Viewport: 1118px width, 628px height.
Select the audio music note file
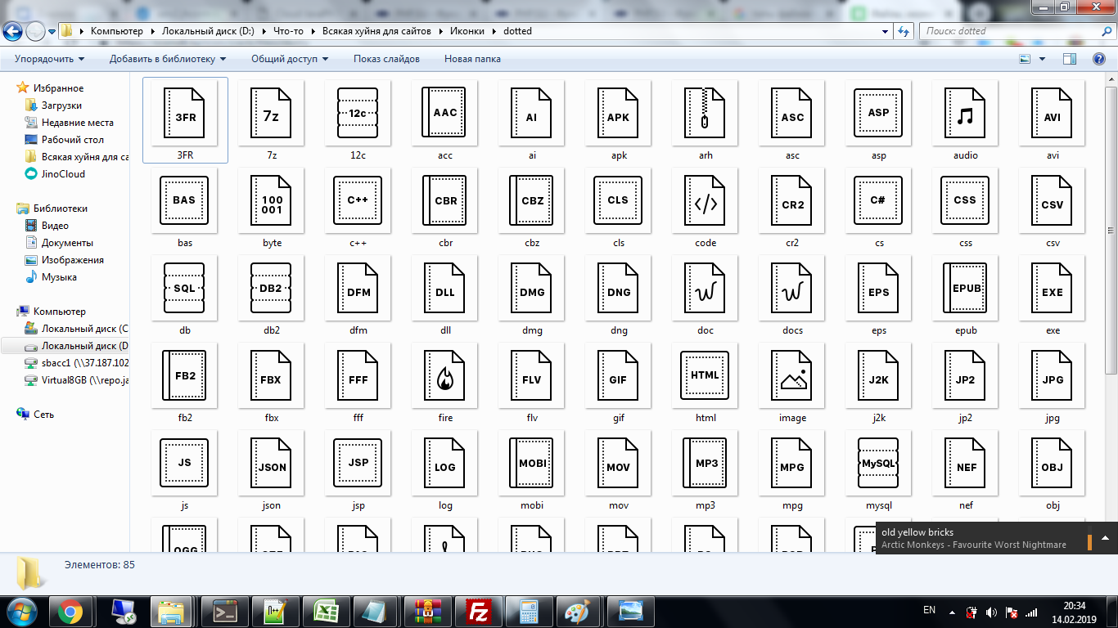point(966,118)
